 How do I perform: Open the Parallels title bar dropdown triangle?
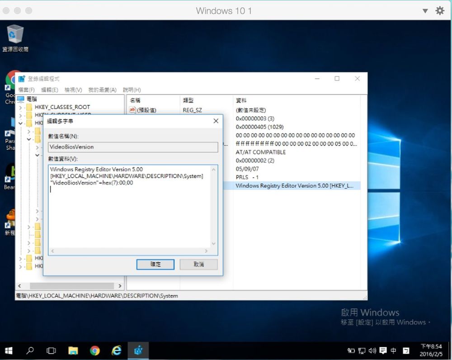pyautogui.click(x=425, y=11)
